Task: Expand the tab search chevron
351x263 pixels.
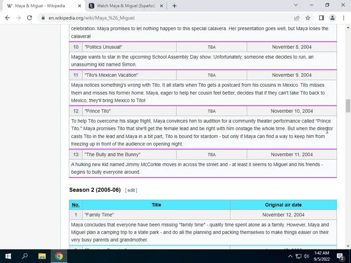Action: pyautogui.click(x=296, y=5)
